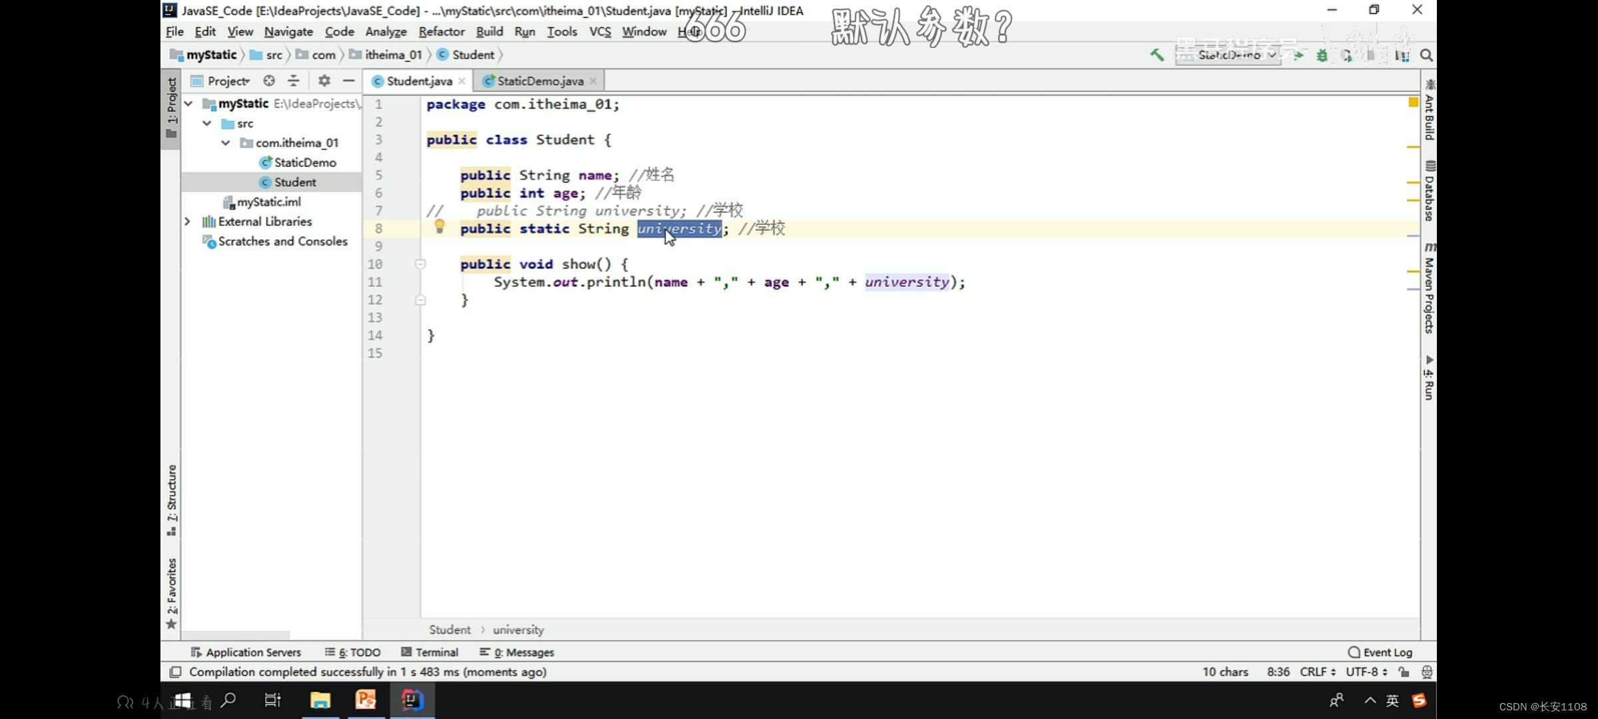
Task: Click the Build Project hammer icon
Action: click(1157, 55)
